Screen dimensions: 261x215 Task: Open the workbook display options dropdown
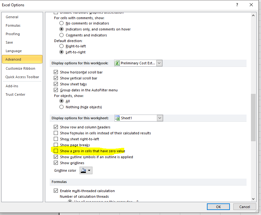point(159,63)
